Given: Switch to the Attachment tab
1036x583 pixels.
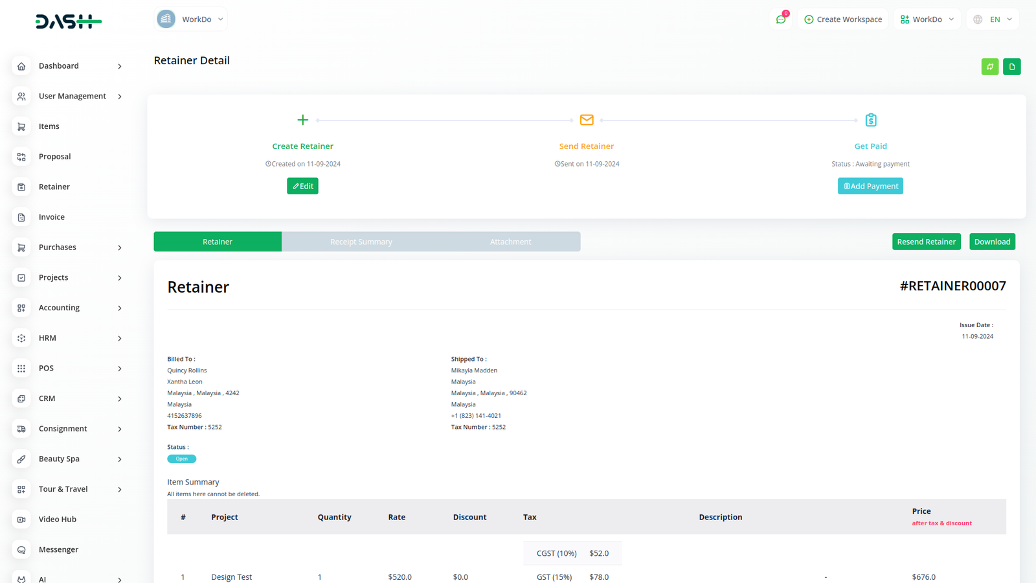Looking at the screenshot, I should click(x=510, y=242).
